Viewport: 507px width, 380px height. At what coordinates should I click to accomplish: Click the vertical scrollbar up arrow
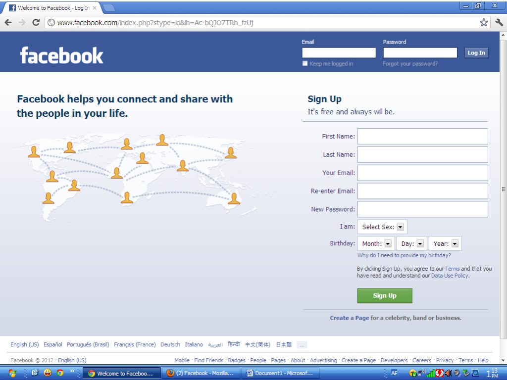(503, 35)
